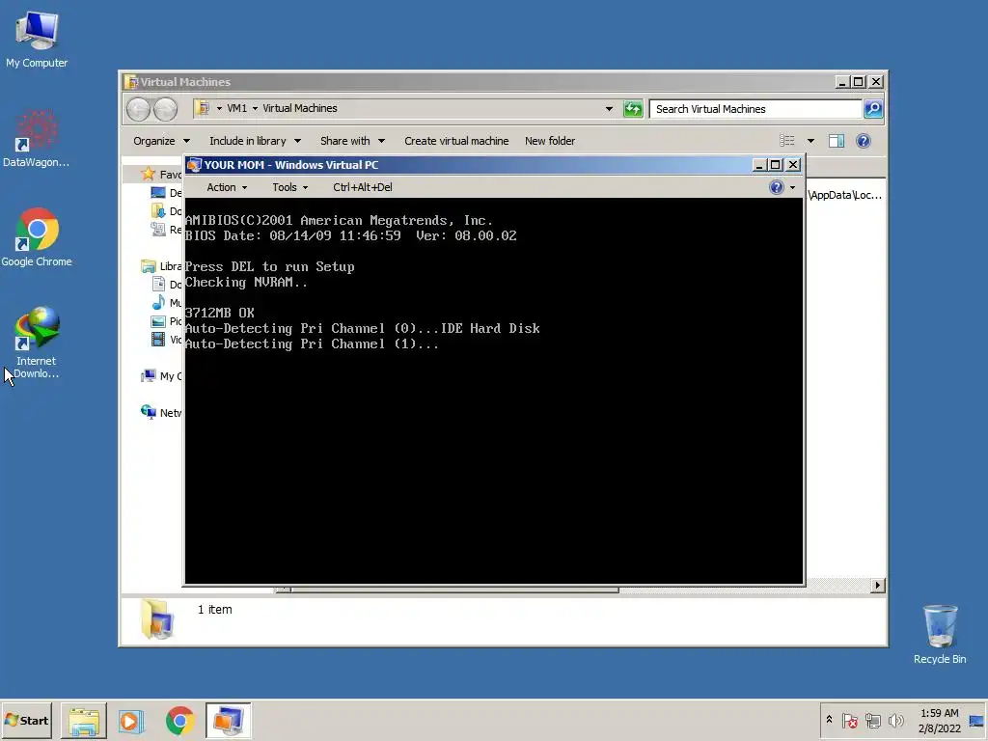Expand the arrow after VM1 breadcrumb
Viewport: 988px width, 741px height.
click(255, 109)
